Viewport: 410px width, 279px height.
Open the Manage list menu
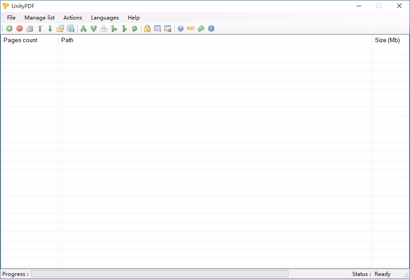pyautogui.click(x=39, y=17)
